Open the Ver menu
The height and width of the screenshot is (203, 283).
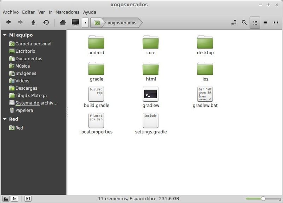coord(41,12)
